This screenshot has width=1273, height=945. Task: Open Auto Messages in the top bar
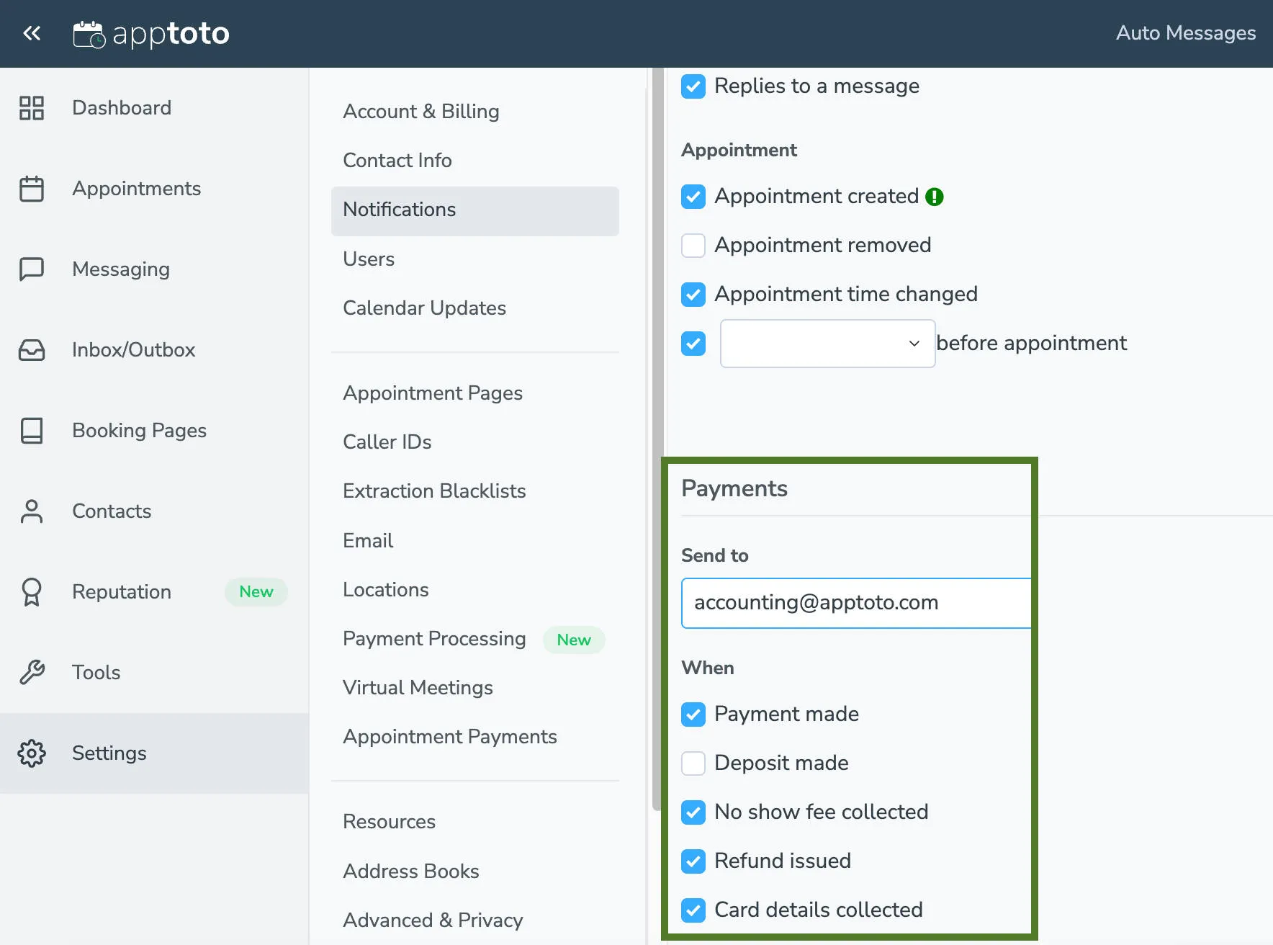point(1185,33)
